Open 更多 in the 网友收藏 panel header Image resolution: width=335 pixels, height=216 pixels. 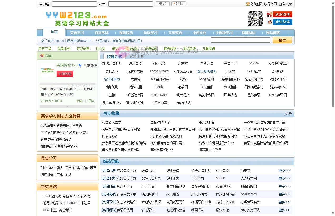point(289,113)
